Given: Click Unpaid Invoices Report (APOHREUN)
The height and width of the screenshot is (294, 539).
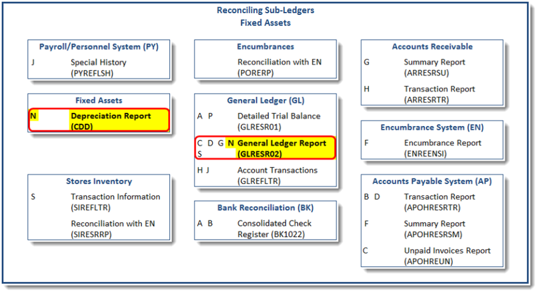Looking at the screenshot, I should (x=447, y=256).
